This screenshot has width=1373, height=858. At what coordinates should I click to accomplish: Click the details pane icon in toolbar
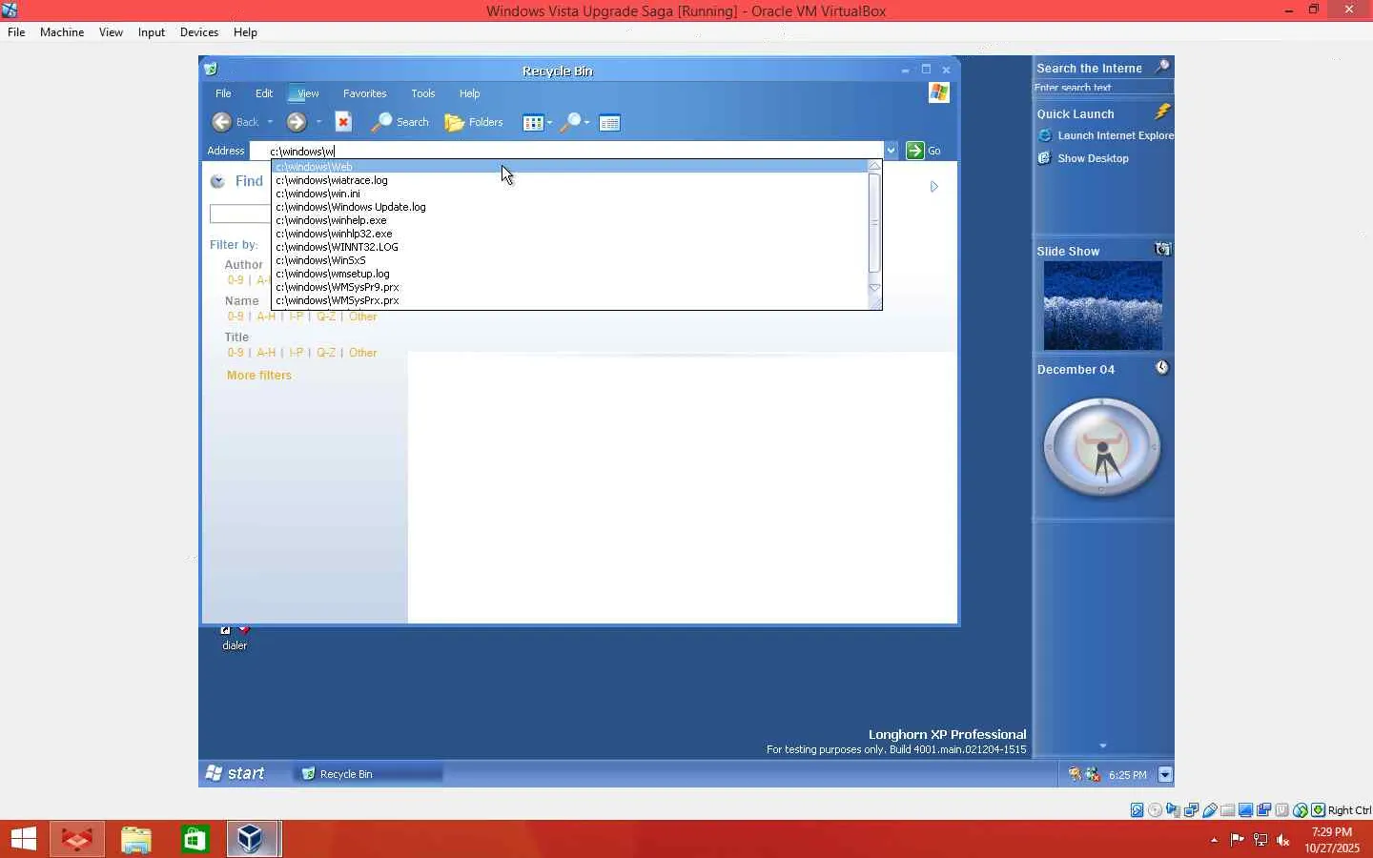[610, 122]
